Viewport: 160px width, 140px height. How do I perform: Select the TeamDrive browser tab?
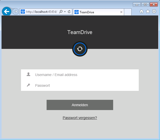point(99,12)
